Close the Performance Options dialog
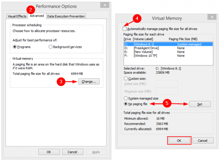 point(104,5)
